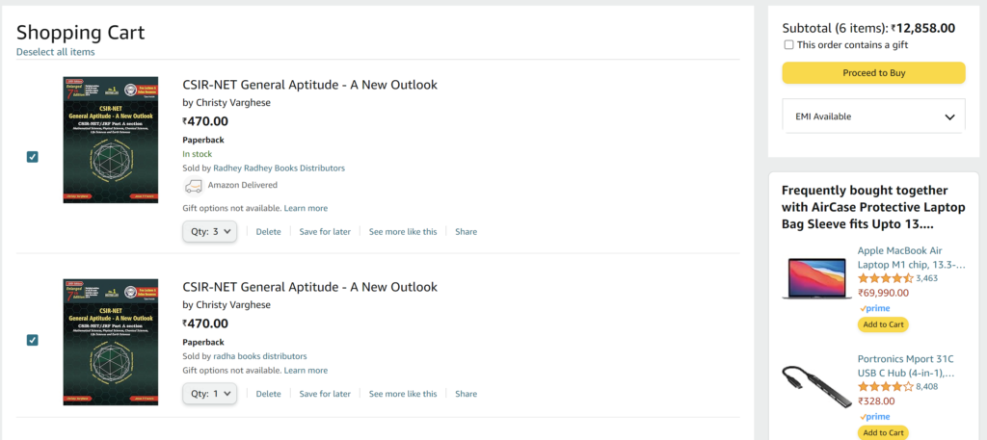This screenshot has width=987, height=440.
Task: Click the 'Shopping Cart' heading
Action: click(x=81, y=32)
